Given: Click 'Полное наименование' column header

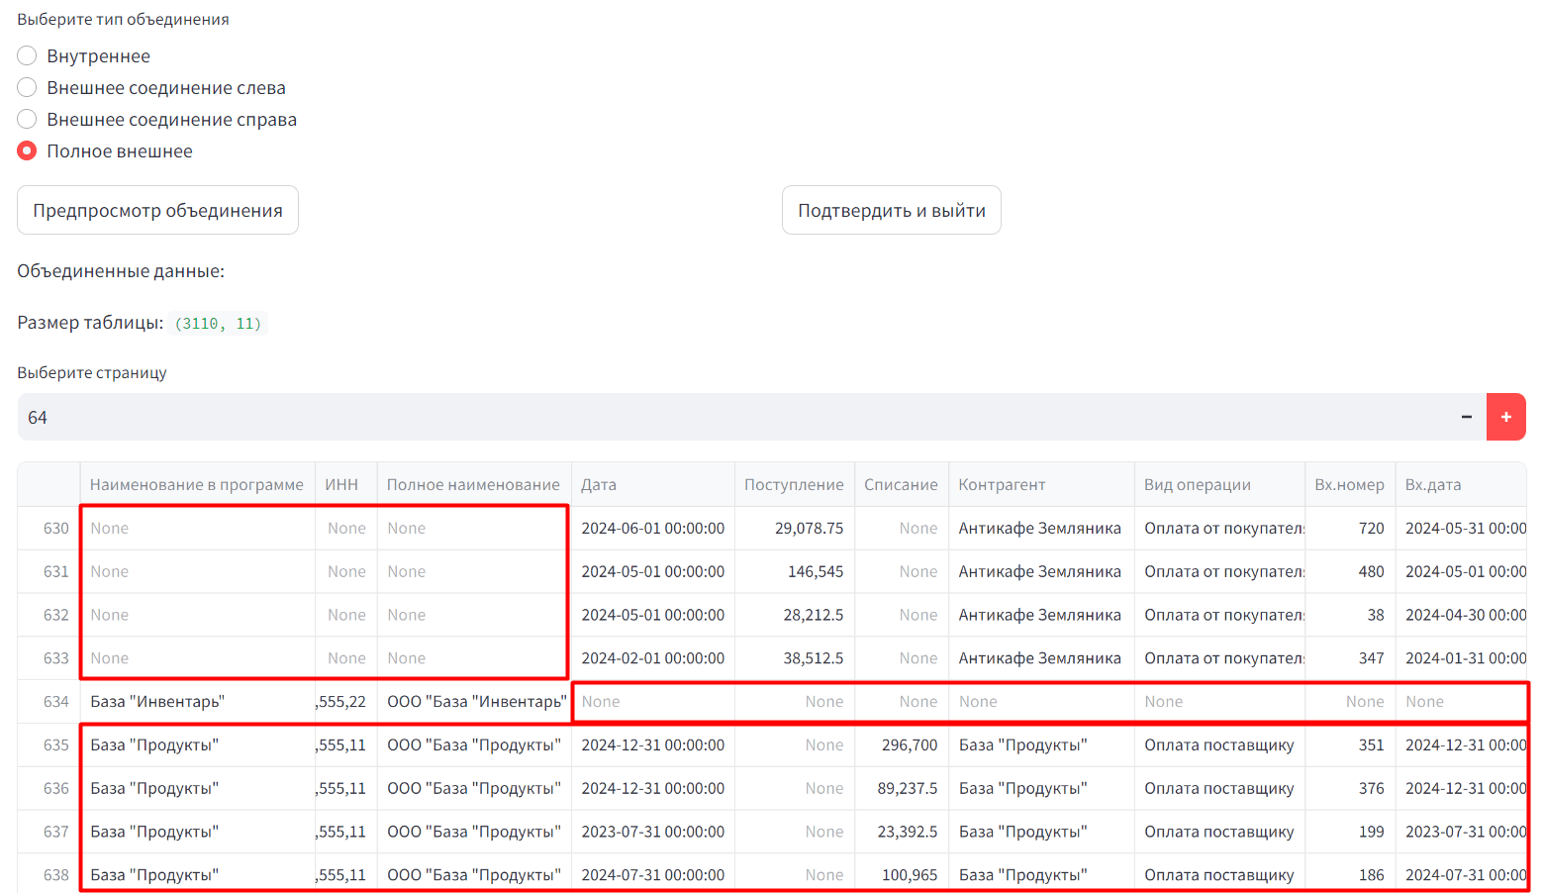Looking at the screenshot, I should [473, 484].
